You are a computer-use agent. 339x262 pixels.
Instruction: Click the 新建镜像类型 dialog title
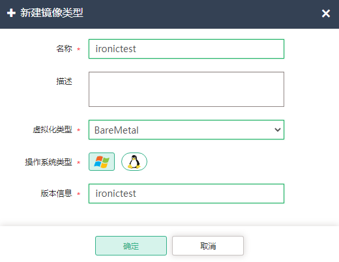[x=52, y=13]
